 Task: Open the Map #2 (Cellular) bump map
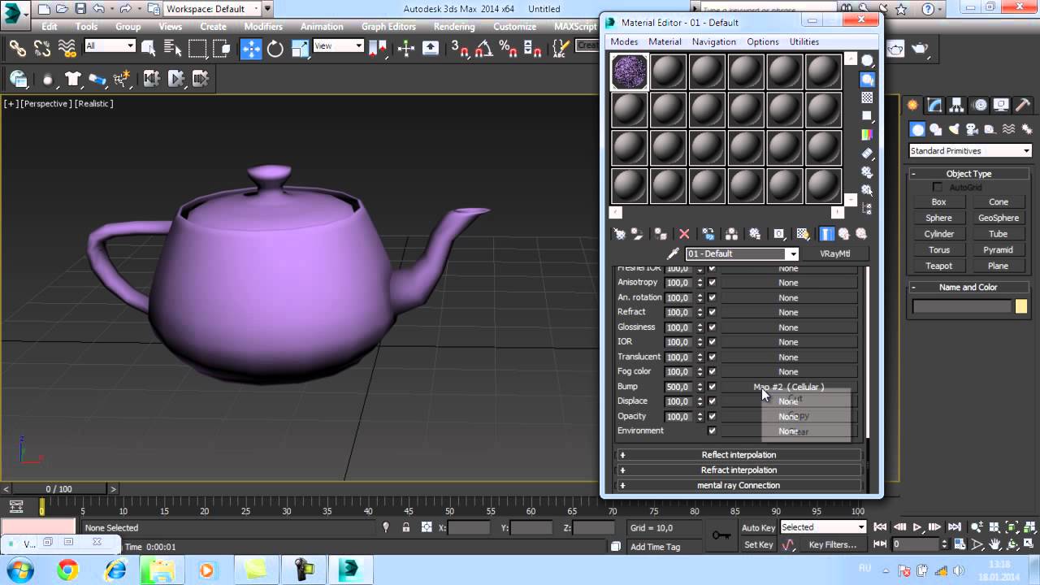pyautogui.click(x=789, y=387)
